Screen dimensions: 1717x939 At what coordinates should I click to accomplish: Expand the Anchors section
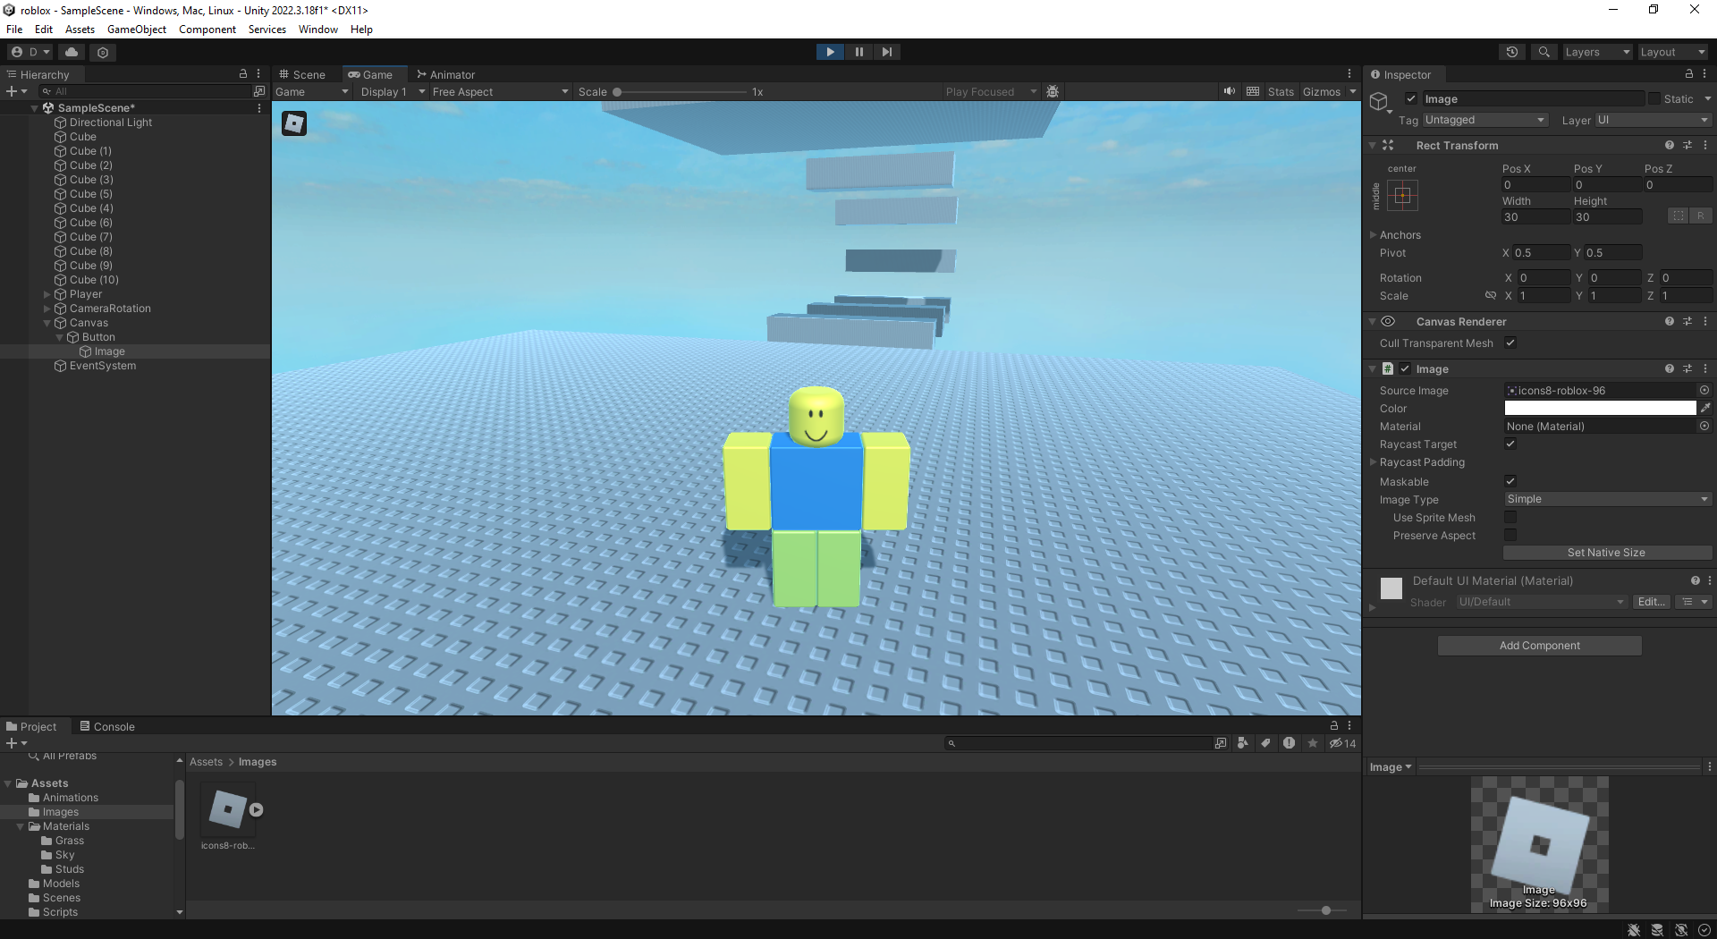1373,234
